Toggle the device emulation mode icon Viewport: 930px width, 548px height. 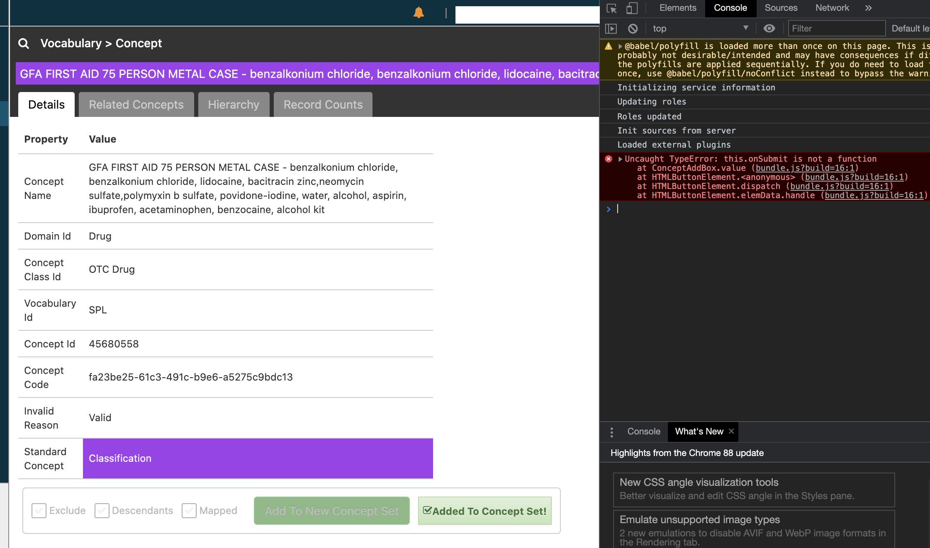coord(631,8)
